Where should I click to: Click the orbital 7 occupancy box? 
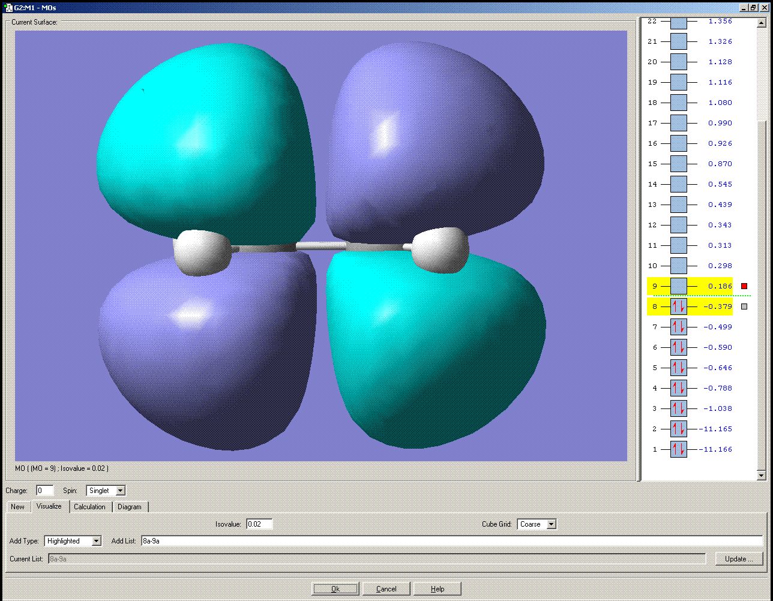click(678, 327)
